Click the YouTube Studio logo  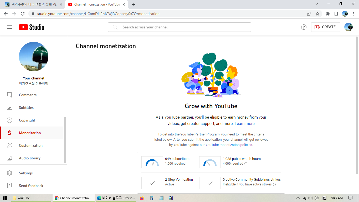click(32, 27)
